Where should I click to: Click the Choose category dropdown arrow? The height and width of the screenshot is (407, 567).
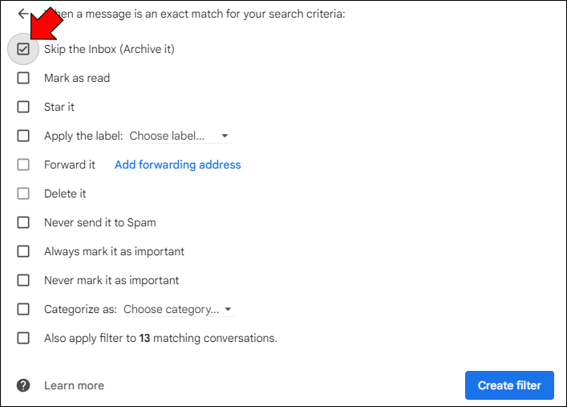coord(228,310)
